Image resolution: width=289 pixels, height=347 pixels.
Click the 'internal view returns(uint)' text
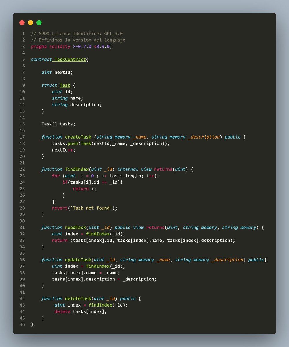tap(153, 169)
